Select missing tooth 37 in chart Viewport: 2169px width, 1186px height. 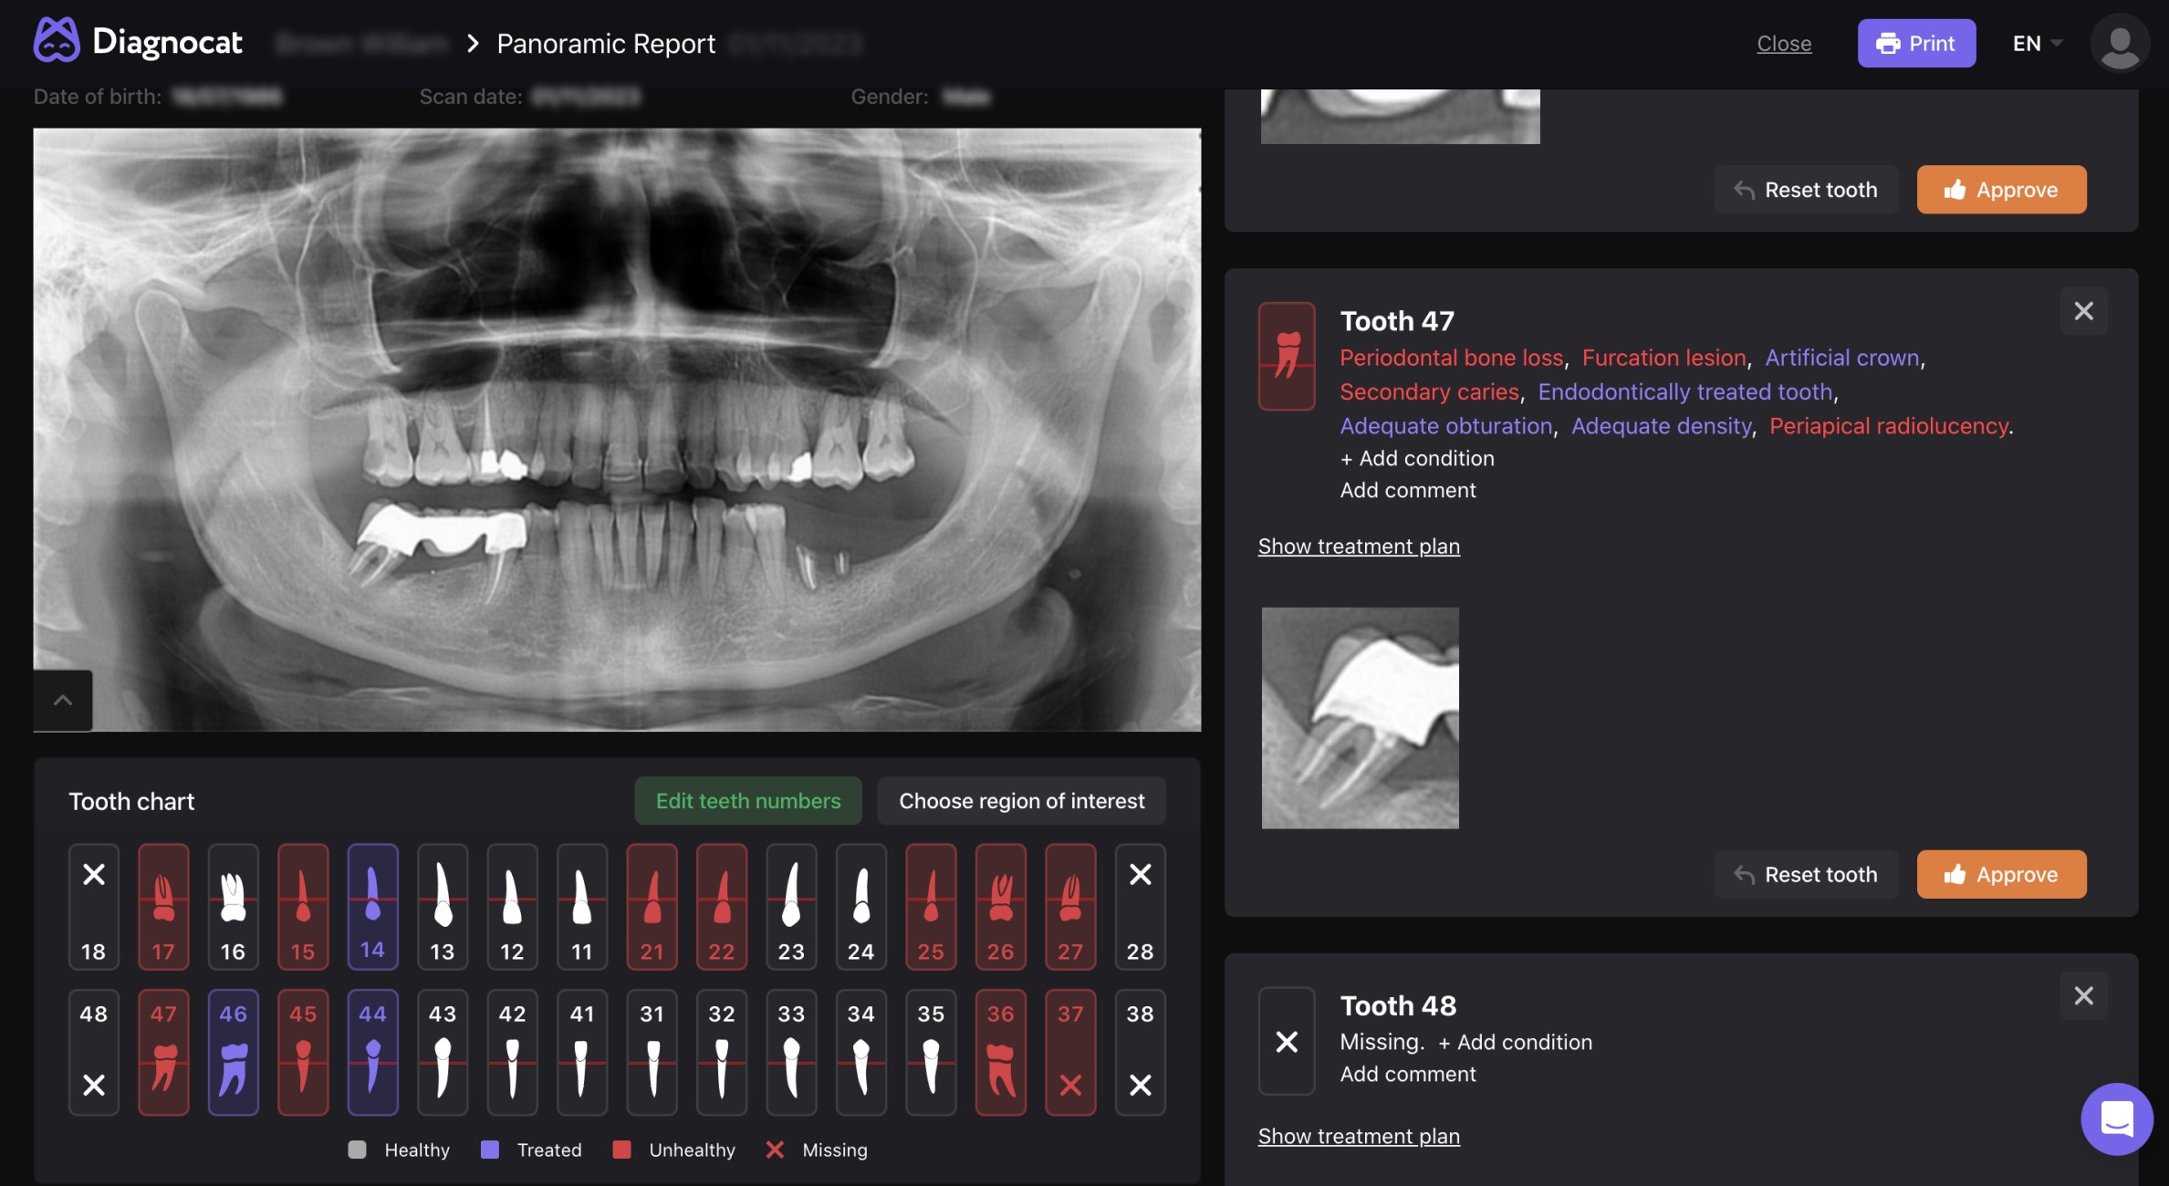[1070, 1052]
